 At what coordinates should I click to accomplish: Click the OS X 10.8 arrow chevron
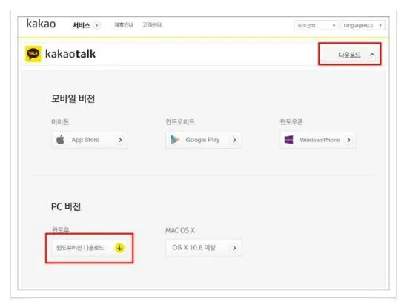coord(234,248)
